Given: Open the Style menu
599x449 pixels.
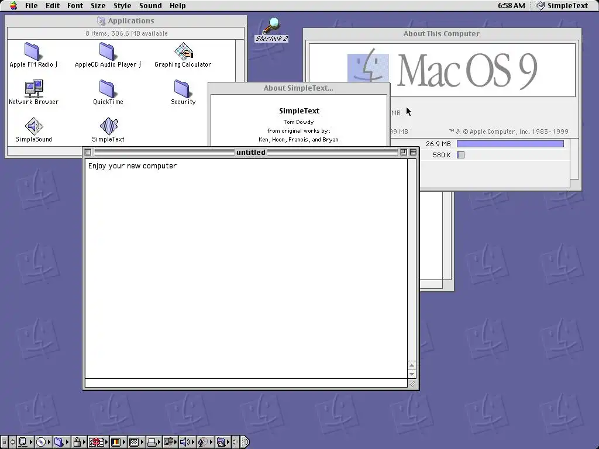Looking at the screenshot, I should [122, 5].
